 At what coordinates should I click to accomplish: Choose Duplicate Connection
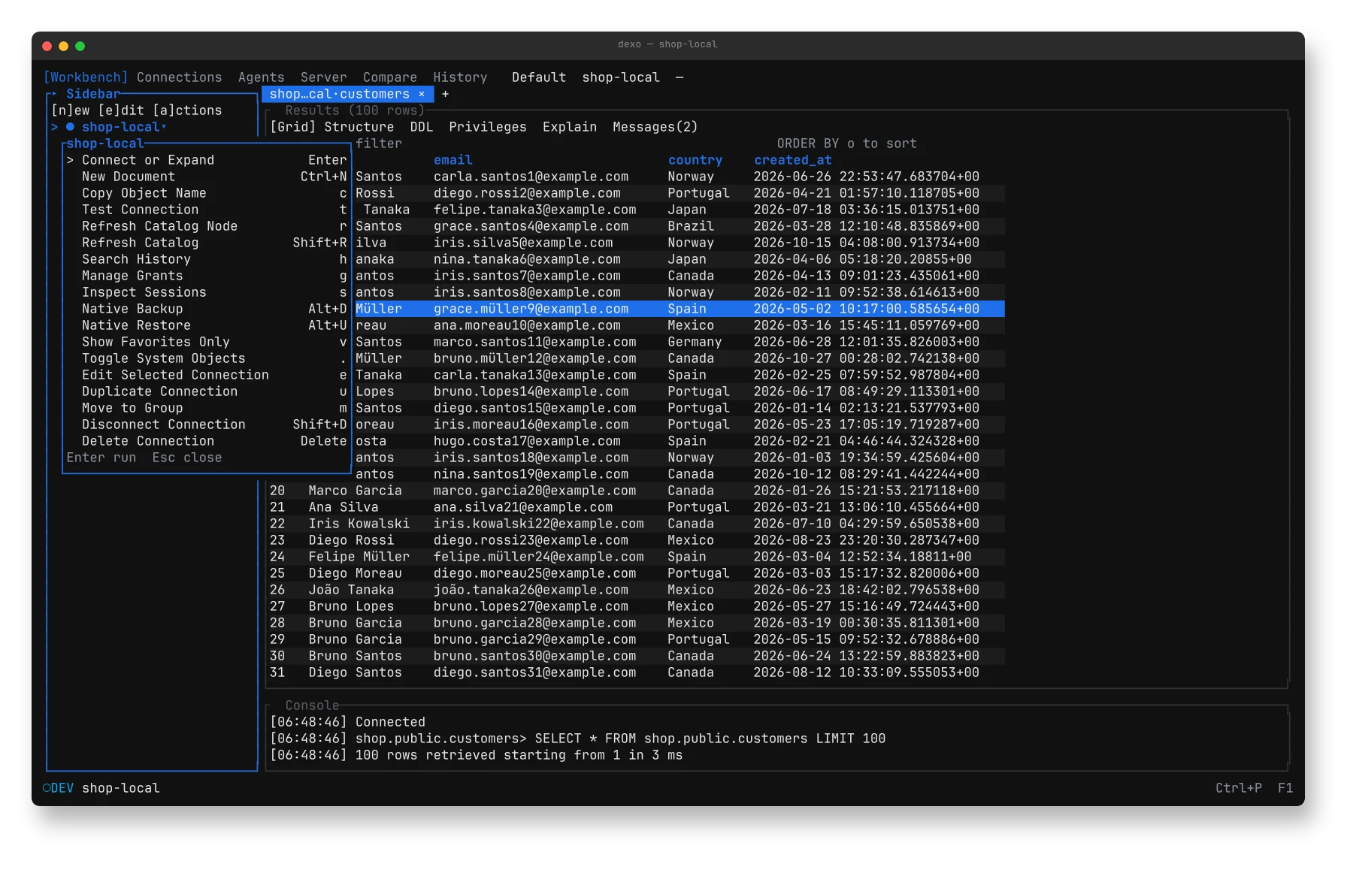[207, 391]
